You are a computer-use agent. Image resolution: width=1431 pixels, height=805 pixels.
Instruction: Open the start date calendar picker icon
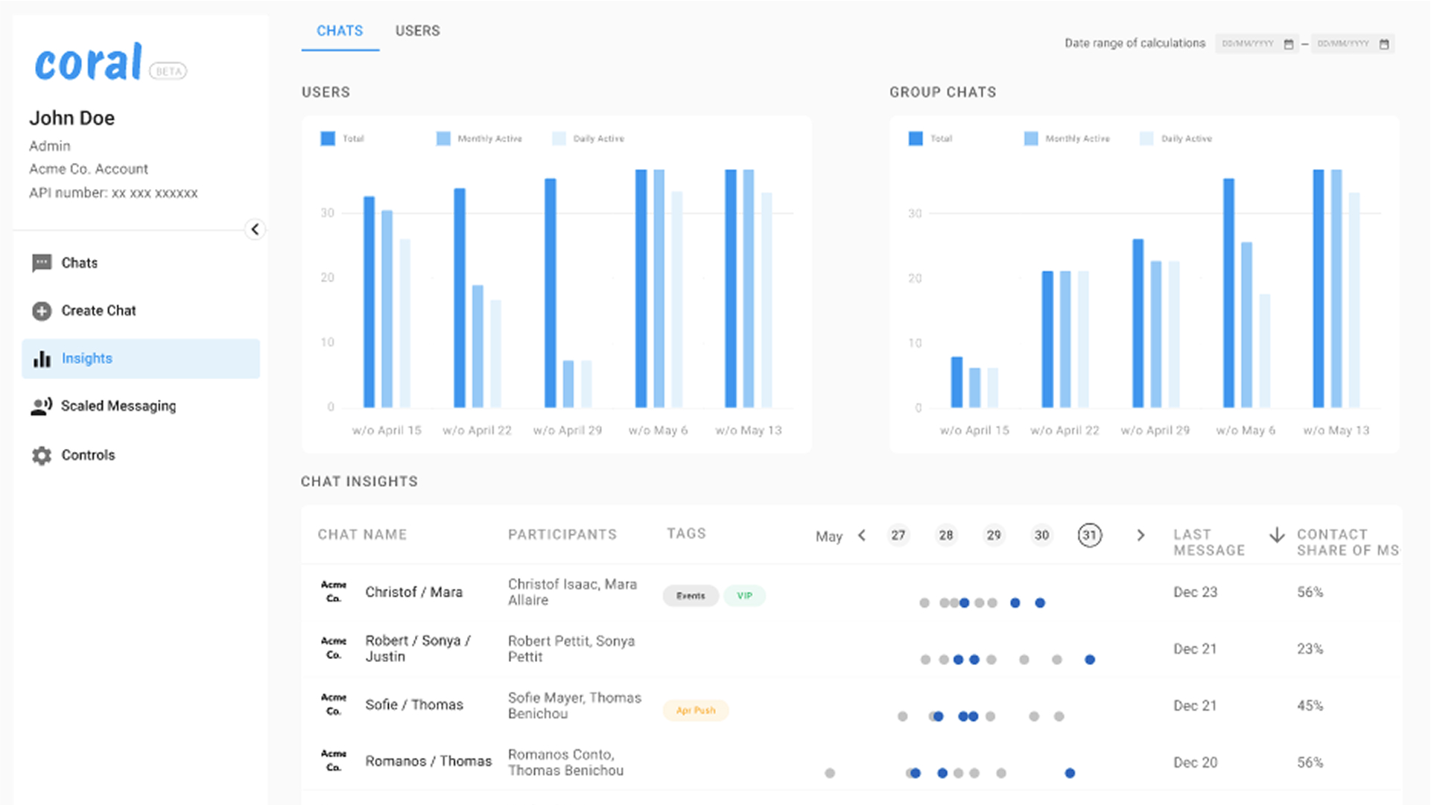pyautogui.click(x=1288, y=44)
